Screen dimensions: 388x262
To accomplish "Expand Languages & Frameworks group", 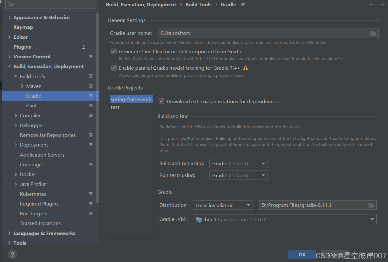I will [9, 233].
